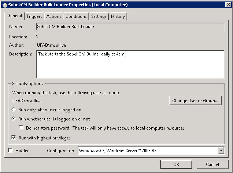
Task: Open the Settings tab
Action: tap(99, 16)
